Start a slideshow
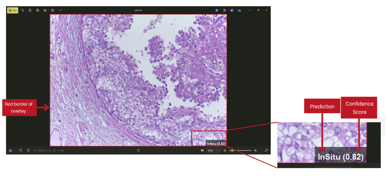The width and height of the screenshot is (388, 178). point(53,10)
